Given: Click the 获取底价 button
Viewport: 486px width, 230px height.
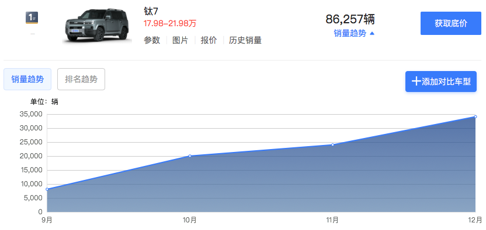Looking at the screenshot, I should (451, 23).
